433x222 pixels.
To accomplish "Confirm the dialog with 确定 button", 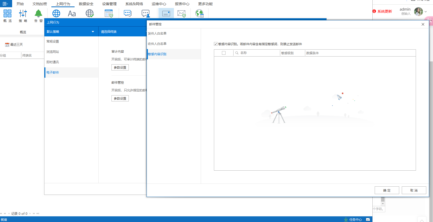I will click(387, 190).
